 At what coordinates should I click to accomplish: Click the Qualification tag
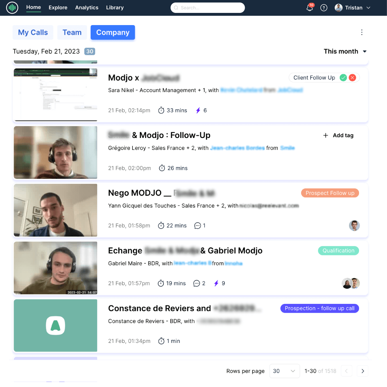coord(338,250)
